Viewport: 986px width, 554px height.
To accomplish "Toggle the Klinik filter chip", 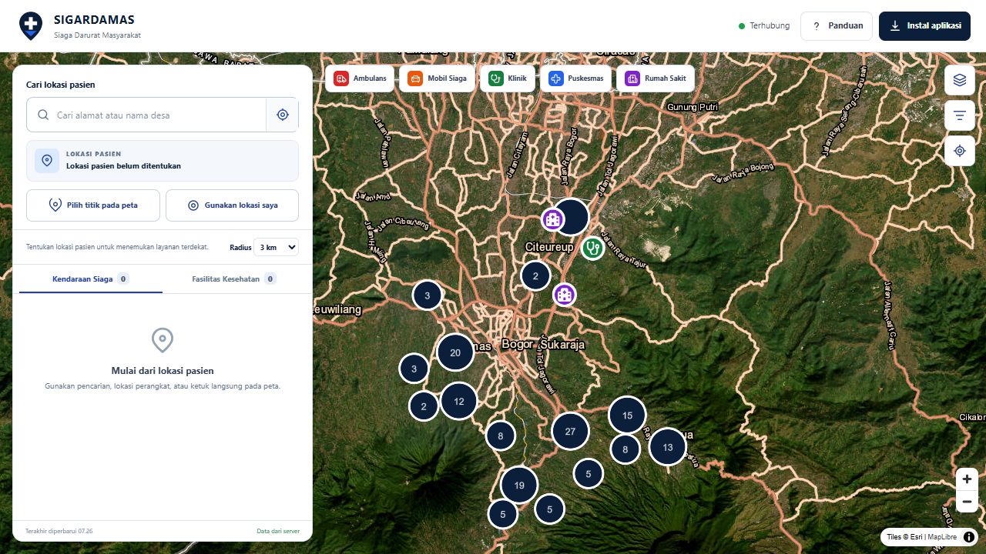I will 508,78.
